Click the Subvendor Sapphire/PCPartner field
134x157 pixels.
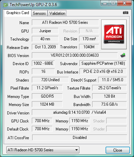tap(103, 63)
